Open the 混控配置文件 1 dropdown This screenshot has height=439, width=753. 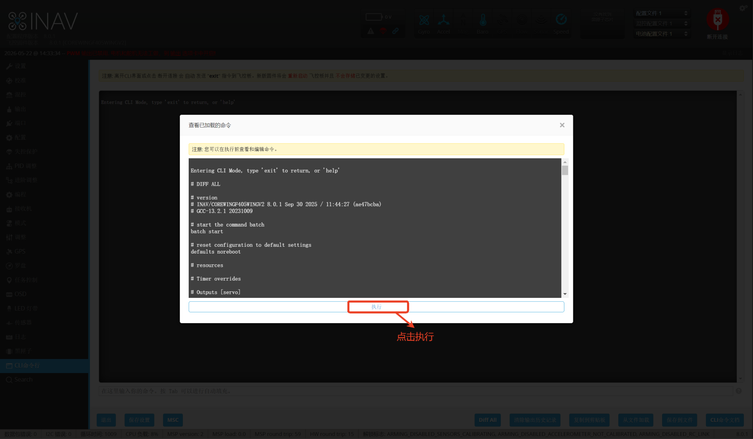662,24
